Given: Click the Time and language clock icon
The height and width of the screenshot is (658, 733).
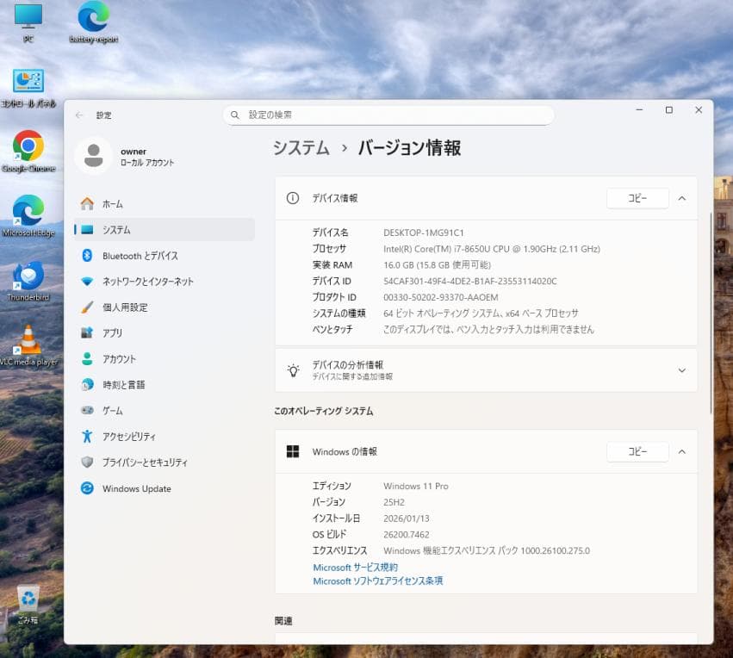Looking at the screenshot, I should [87, 384].
